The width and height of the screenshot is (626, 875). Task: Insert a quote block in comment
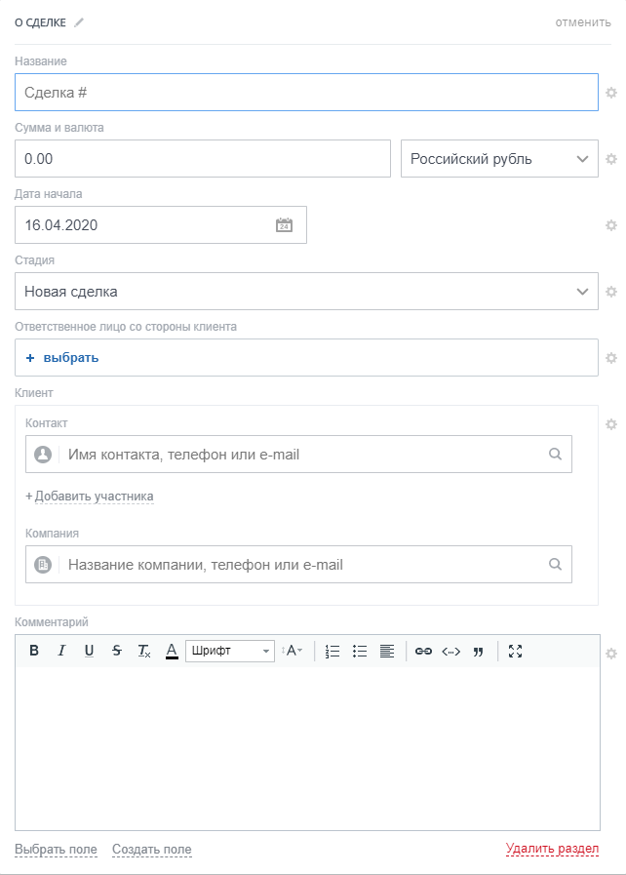point(478,651)
